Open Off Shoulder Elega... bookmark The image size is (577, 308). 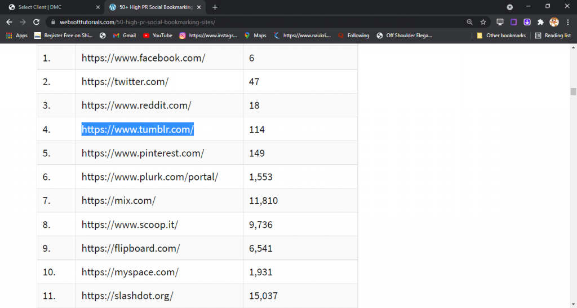tap(405, 36)
